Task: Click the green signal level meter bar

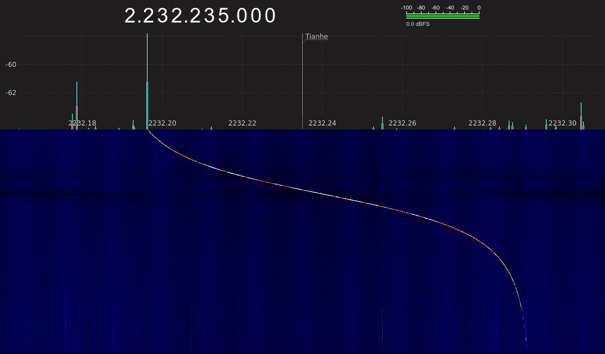Action: tap(442, 16)
